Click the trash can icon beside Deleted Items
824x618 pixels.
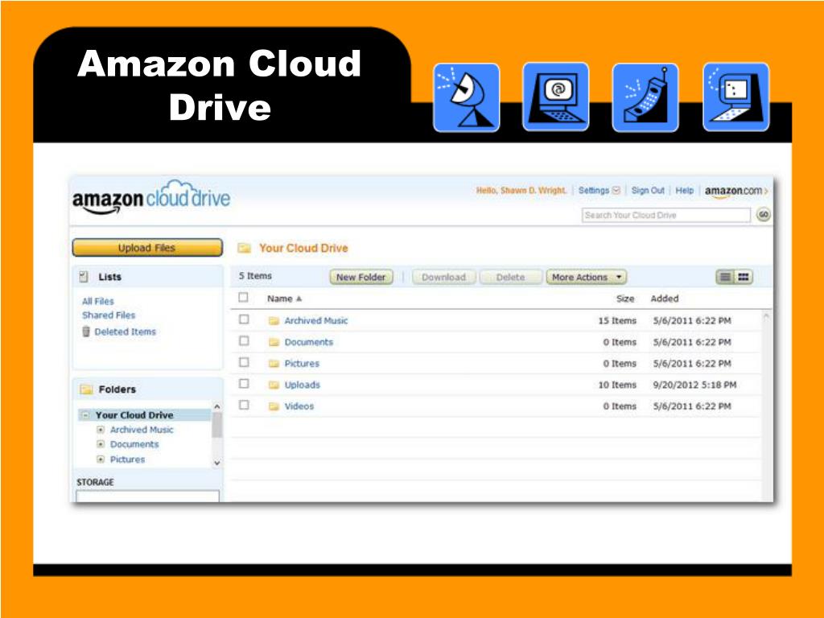tap(86, 332)
